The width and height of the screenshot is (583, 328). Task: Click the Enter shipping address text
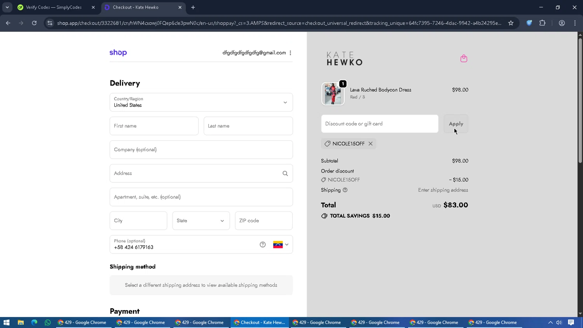click(443, 190)
